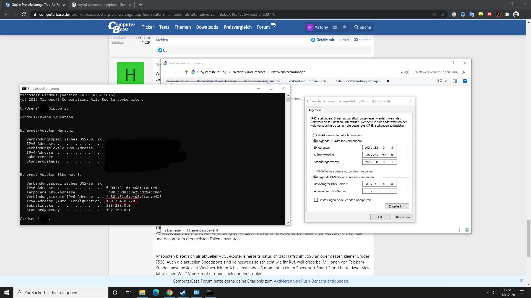
Task: Expand the breadcrumb arrow after Netzwerk und Internet
Action: click(x=268, y=72)
